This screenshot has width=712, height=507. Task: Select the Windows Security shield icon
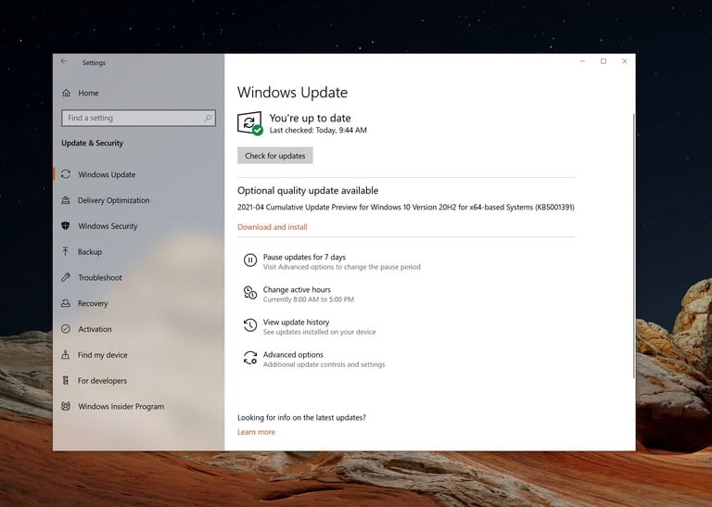point(66,225)
